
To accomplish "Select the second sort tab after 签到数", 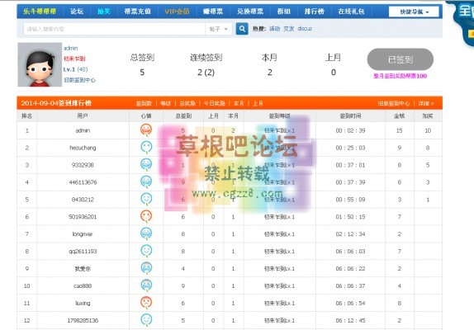I will point(166,103).
